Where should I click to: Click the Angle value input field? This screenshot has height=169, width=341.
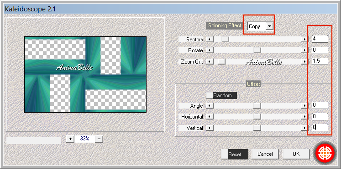pos(320,105)
